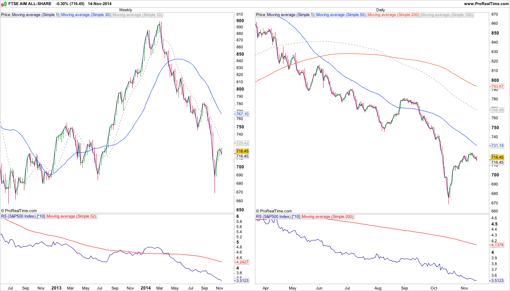This screenshot has height=291, width=510.
Task: Toggle the greyed Moving average (Simple 150) indicator
Action: pos(447,15)
